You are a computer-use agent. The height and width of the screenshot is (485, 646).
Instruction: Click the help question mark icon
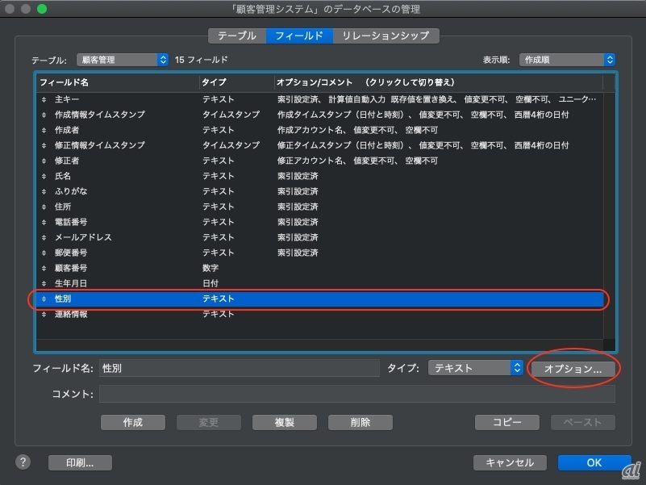(x=23, y=462)
